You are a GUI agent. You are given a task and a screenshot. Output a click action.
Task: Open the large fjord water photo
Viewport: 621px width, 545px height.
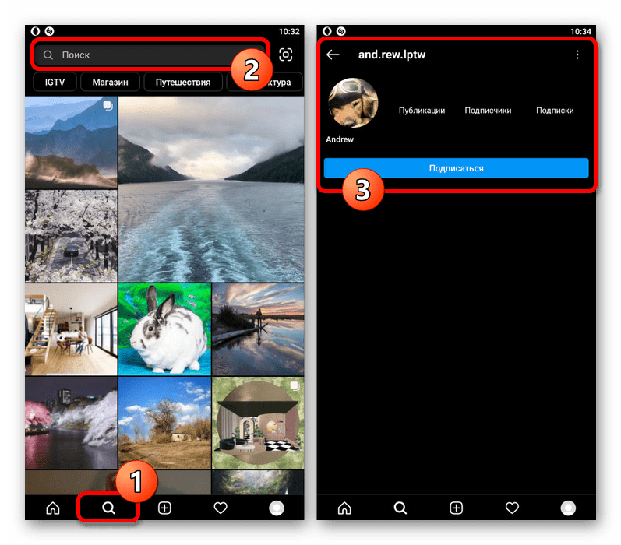click(x=211, y=188)
